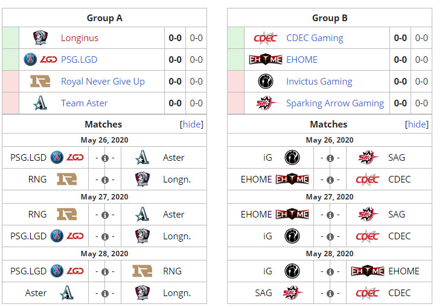Show match details for iG vs EHOME
Image resolution: width=448 pixels, height=307 pixels.
pyautogui.click(x=330, y=271)
